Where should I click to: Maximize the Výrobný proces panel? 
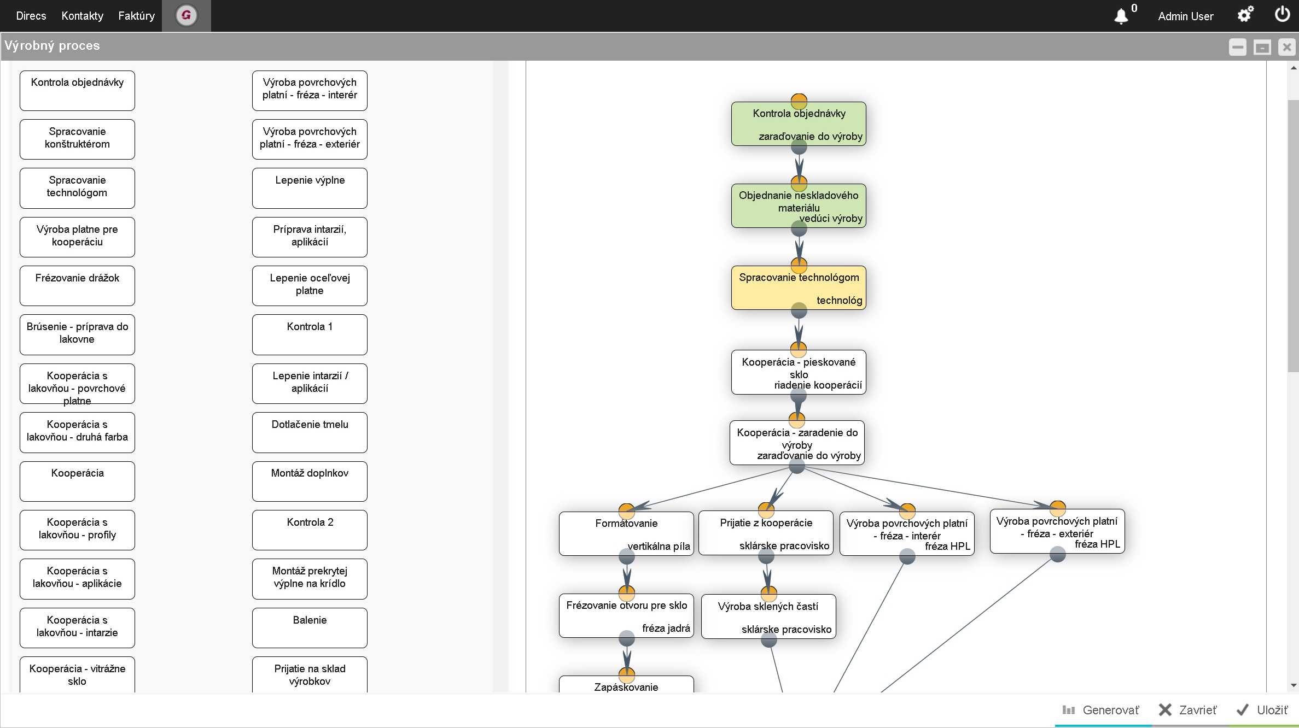click(x=1262, y=47)
